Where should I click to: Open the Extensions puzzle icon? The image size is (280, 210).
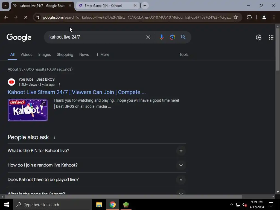point(249,17)
